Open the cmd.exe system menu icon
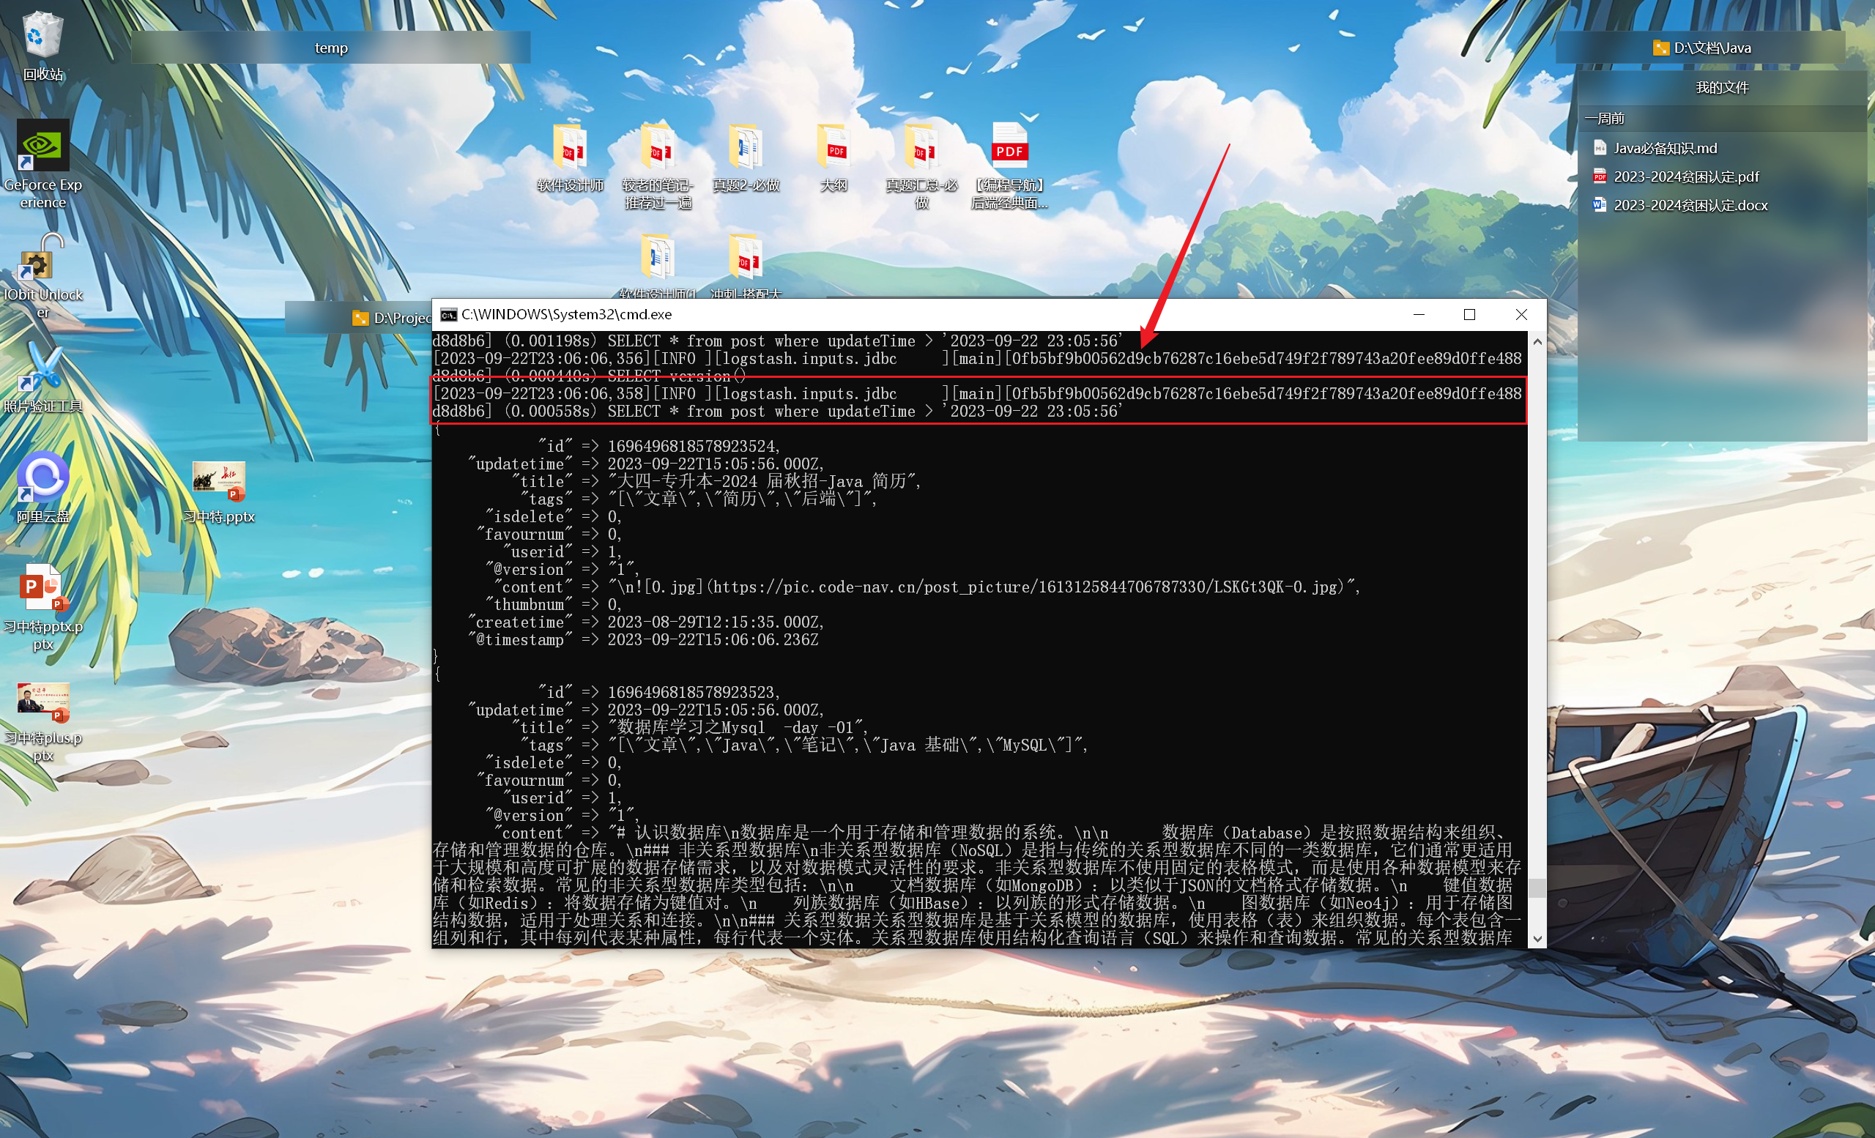 point(448,315)
